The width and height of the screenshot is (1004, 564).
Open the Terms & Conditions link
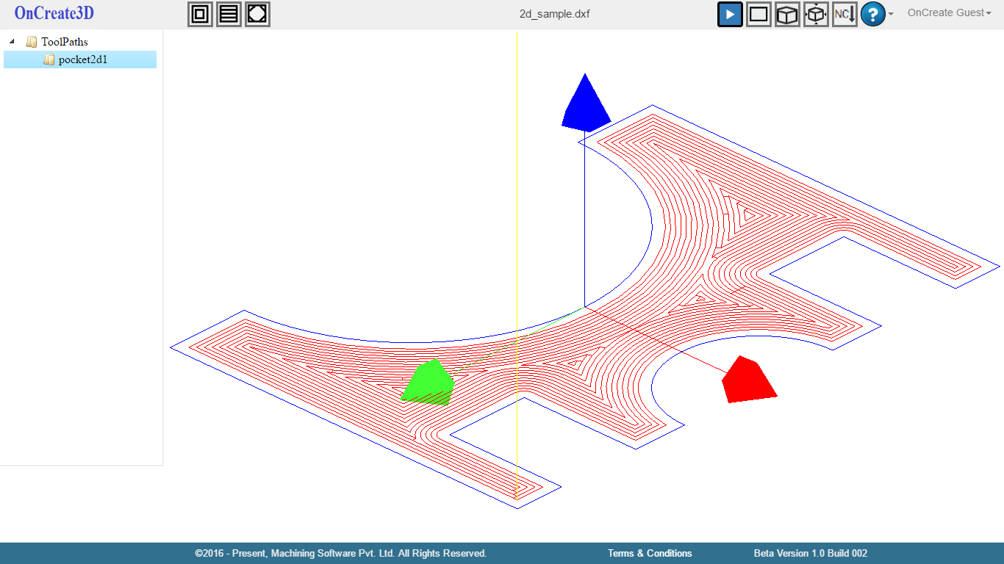(650, 553)
